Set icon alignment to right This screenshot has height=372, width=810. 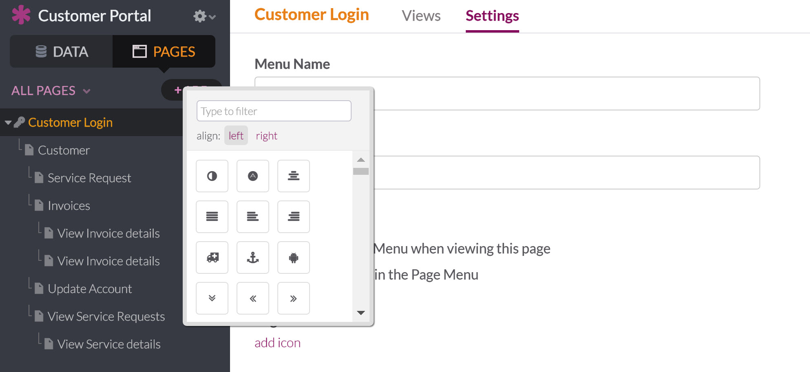(x=266, y=136)
